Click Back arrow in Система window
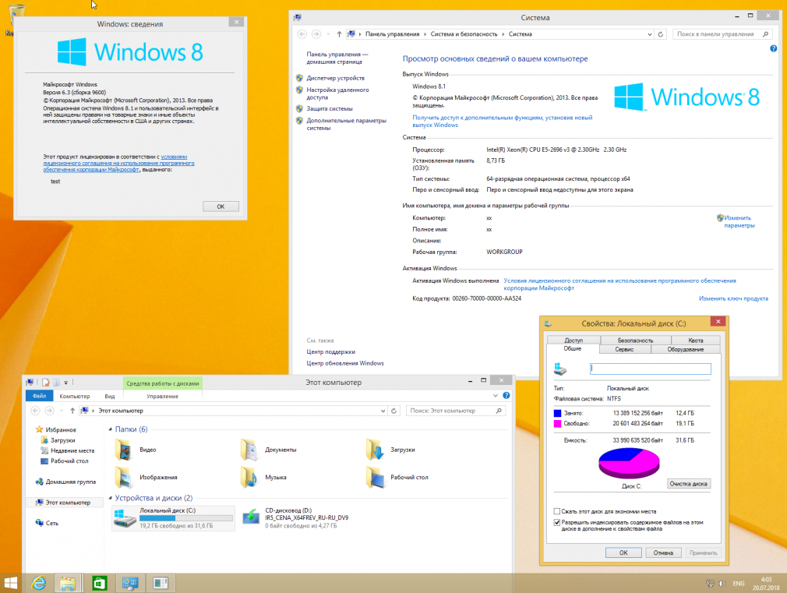 (x=302, y=34)
